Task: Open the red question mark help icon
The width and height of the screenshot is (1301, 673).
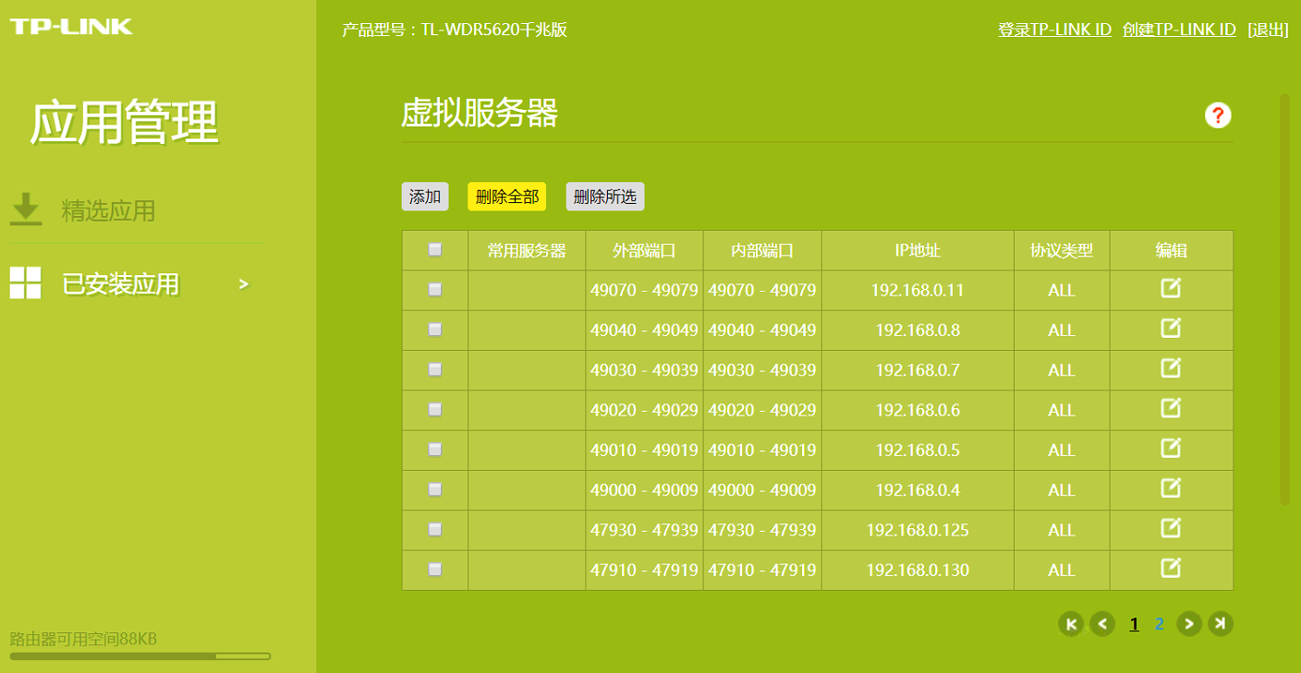Action: click(1218, 115)
